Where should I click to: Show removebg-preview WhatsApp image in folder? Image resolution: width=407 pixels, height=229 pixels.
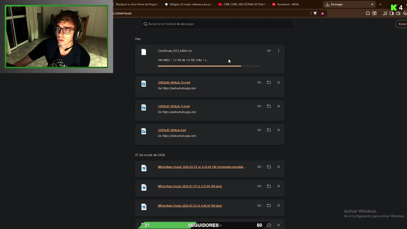coord(269,167)
